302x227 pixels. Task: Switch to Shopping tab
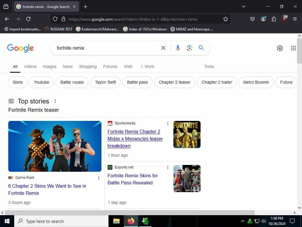[88, 67]
